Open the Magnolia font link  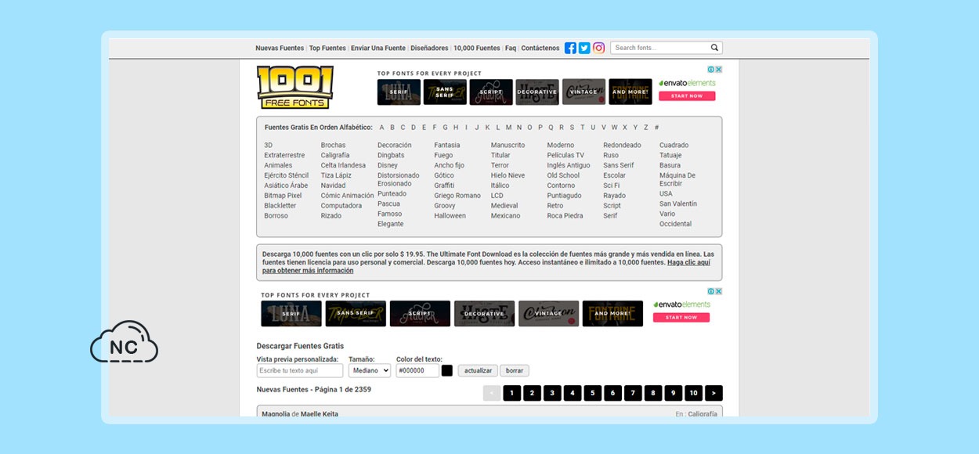(x=276, y=414)
